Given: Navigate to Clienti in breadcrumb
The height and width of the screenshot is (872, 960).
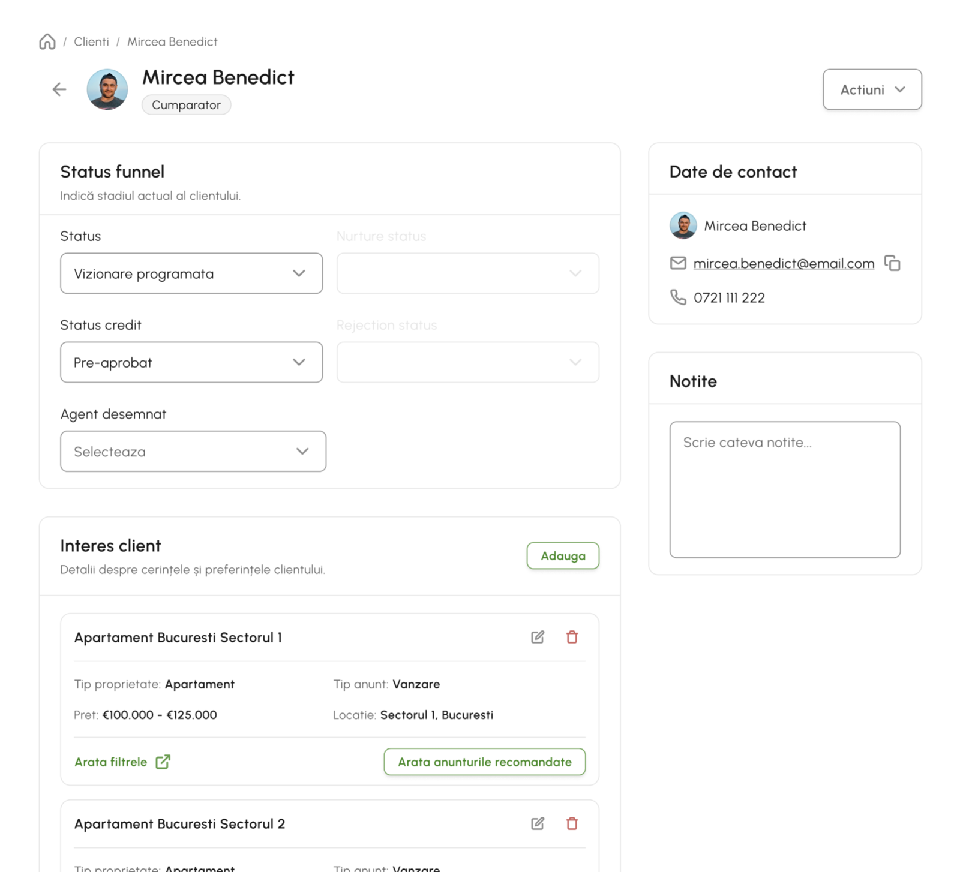Looking at the screenshot, I should pyautogui.click(x=91, y=41).
